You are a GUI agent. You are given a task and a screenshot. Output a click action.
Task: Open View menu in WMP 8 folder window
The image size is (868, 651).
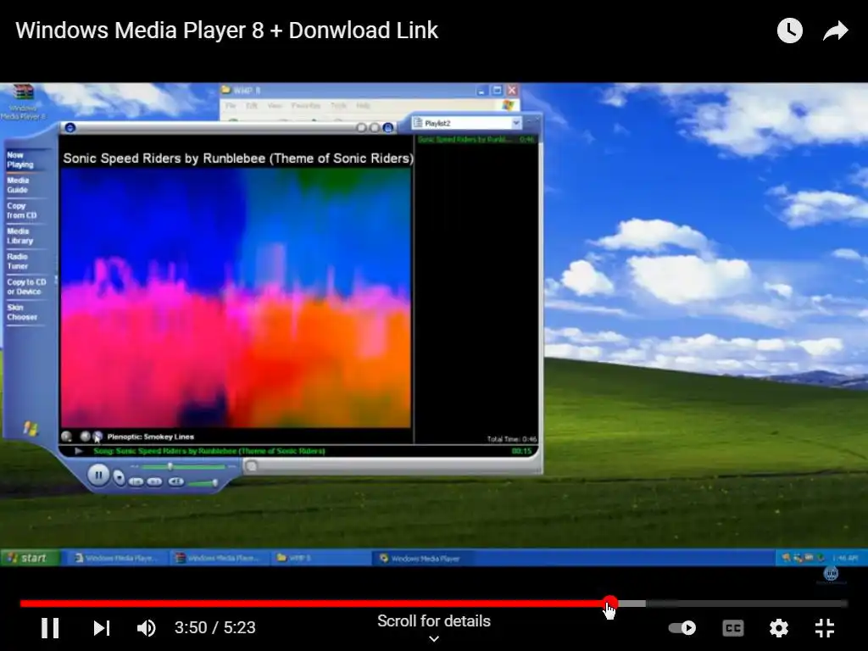pyautogui.click(x=275, y=105)
